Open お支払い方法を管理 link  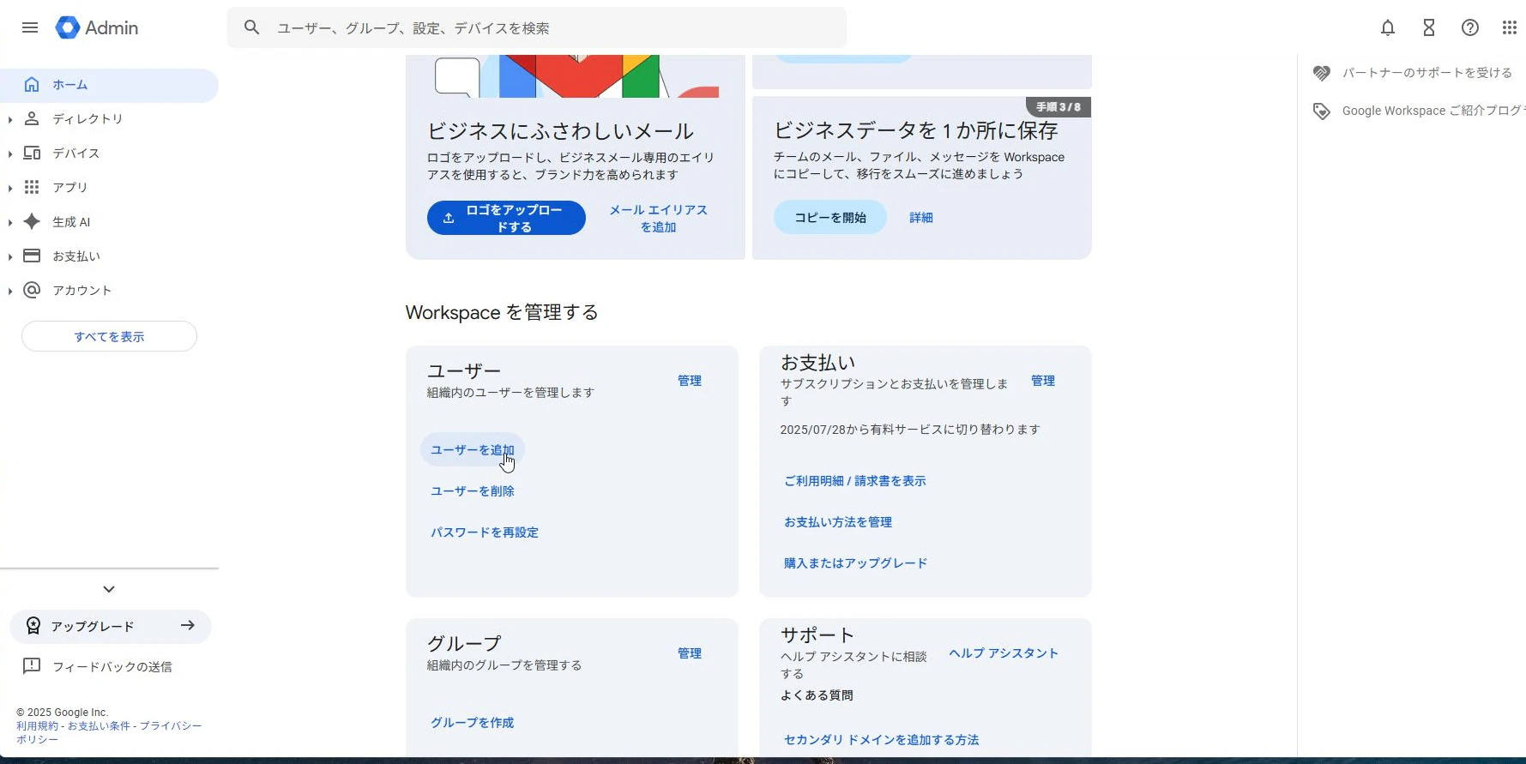838,522
